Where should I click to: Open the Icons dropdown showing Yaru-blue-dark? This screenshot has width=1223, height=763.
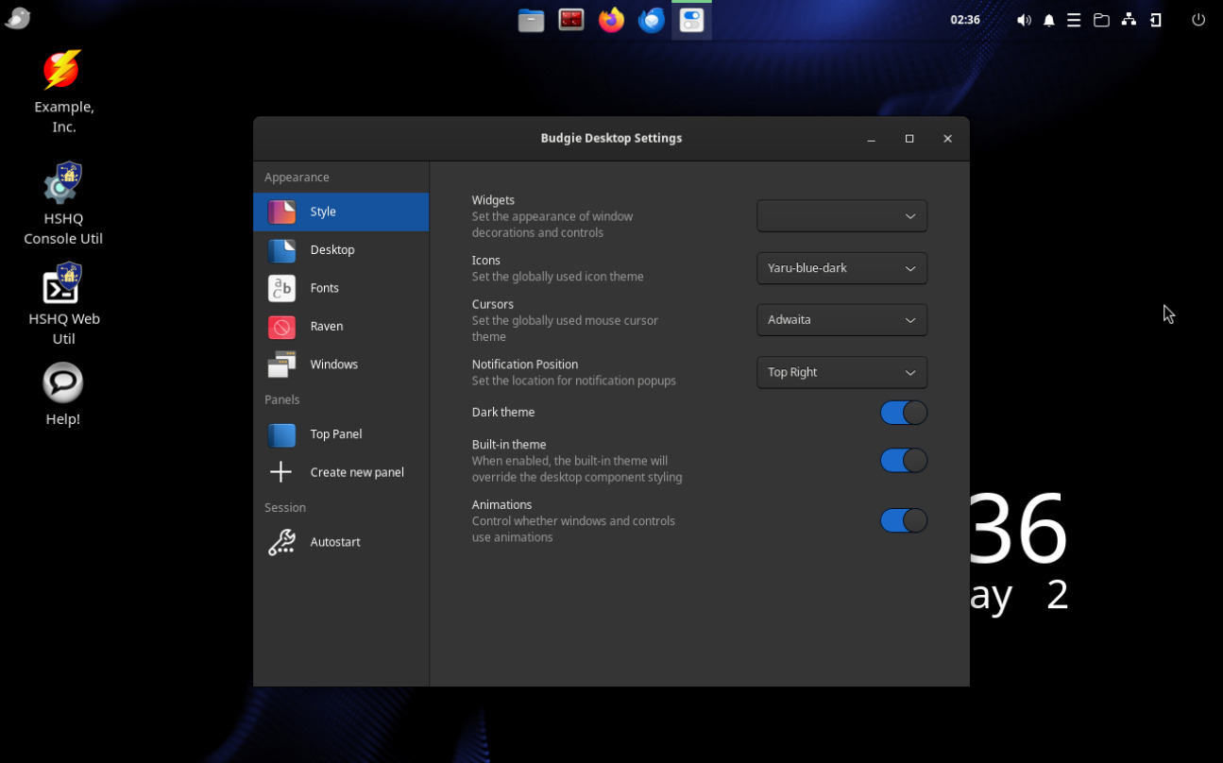click(841, 268)
